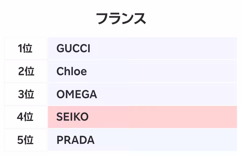Click the PRADA brand name
The width and height of the screenshot is (242, 156).
[x=75, y=140]
